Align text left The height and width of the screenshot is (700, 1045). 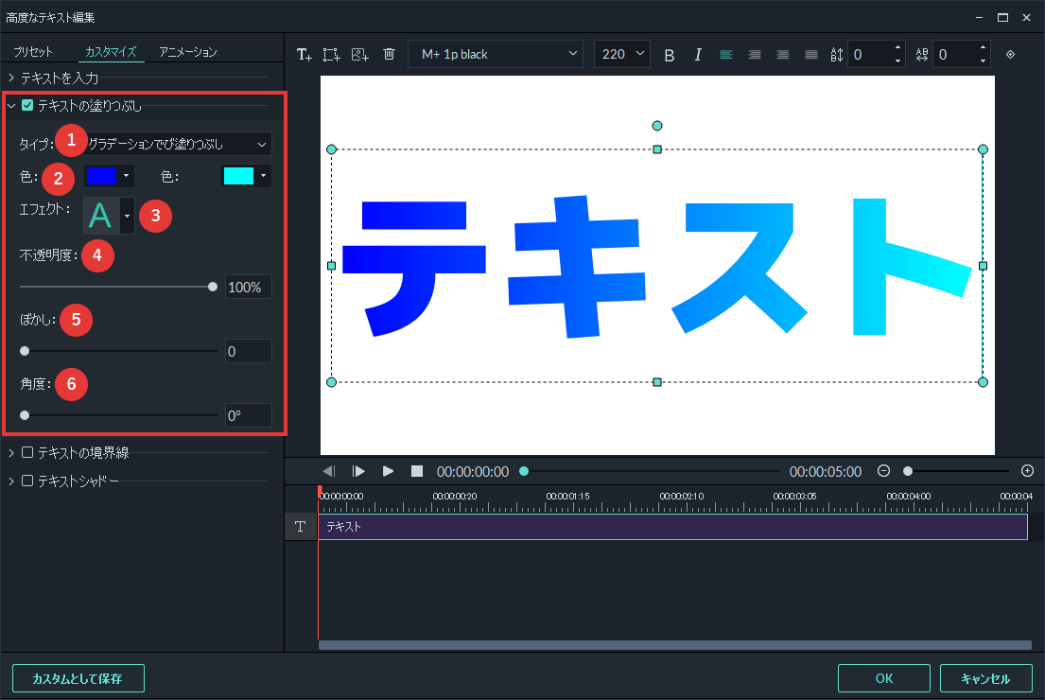tap(726, 55)
